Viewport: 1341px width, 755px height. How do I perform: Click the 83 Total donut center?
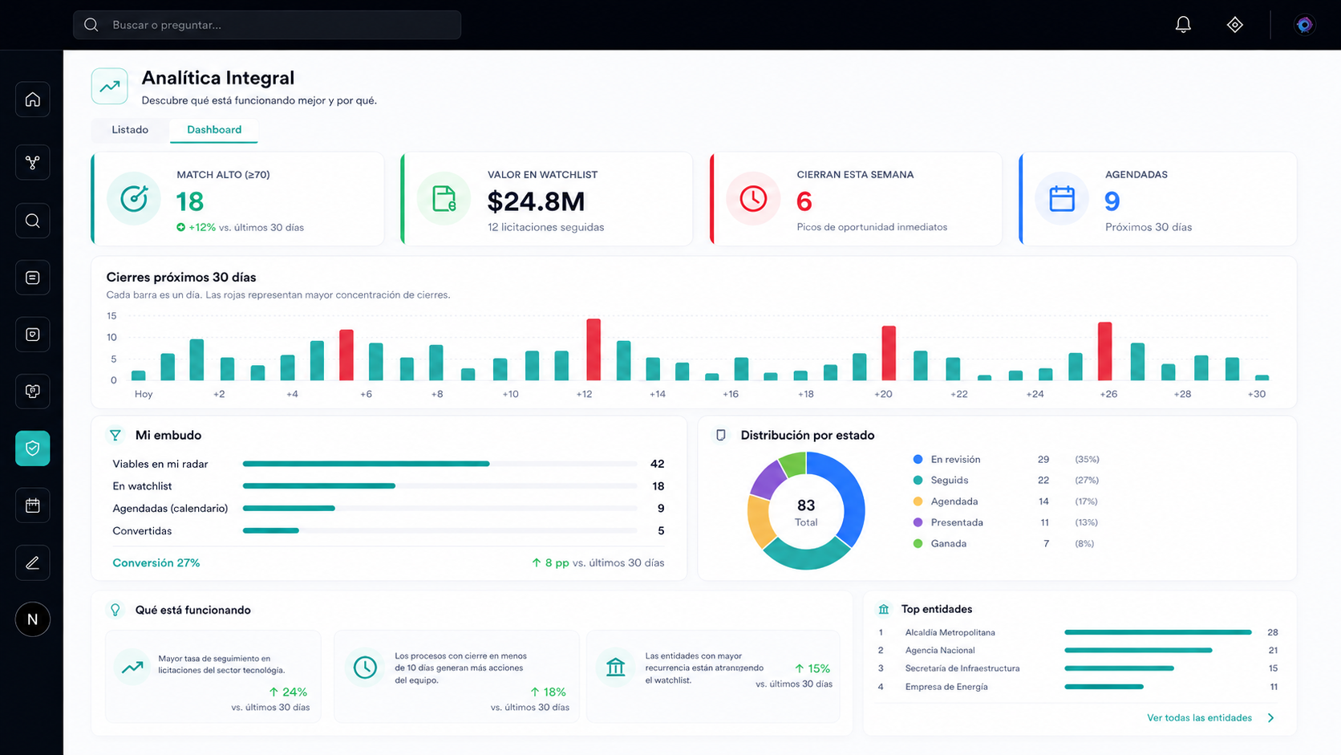(x=806, y=511)
